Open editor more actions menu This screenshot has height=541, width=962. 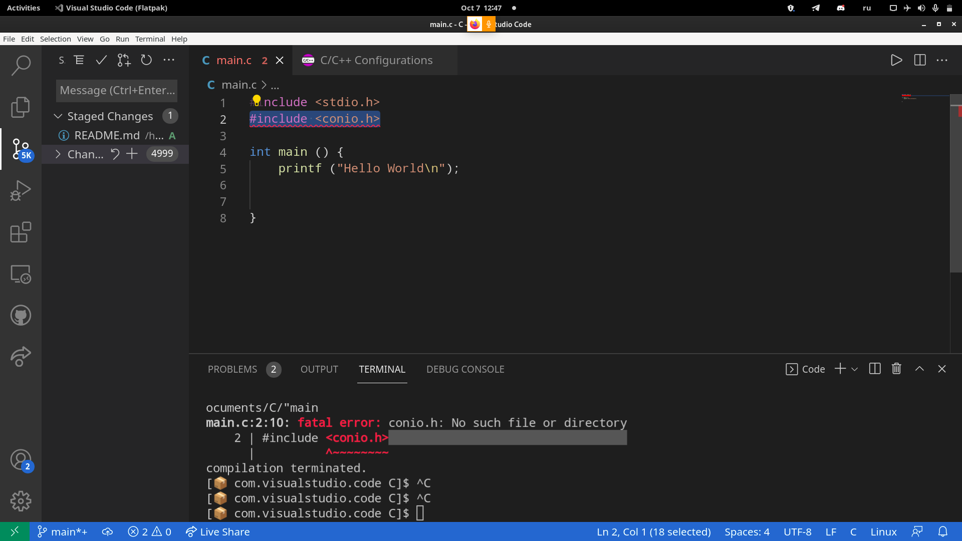(942, 60)
